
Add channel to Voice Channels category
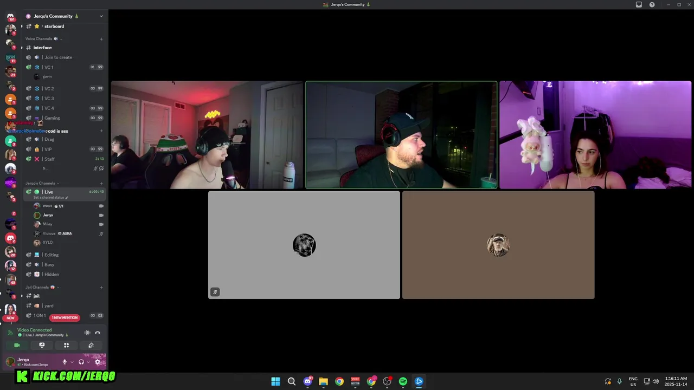point(101,39)
